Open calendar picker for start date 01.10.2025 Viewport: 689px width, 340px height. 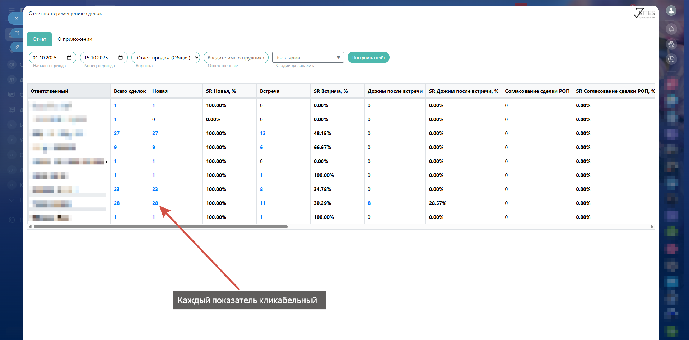[x=69, y=58]
